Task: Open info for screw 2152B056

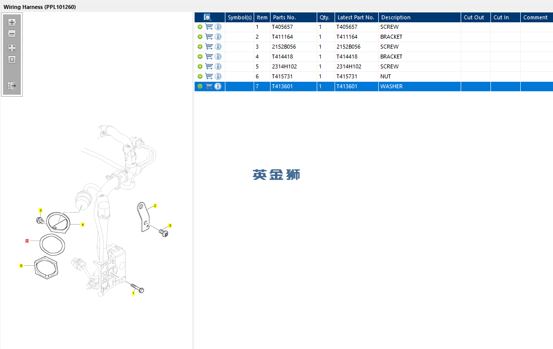Action: point(218,47)
